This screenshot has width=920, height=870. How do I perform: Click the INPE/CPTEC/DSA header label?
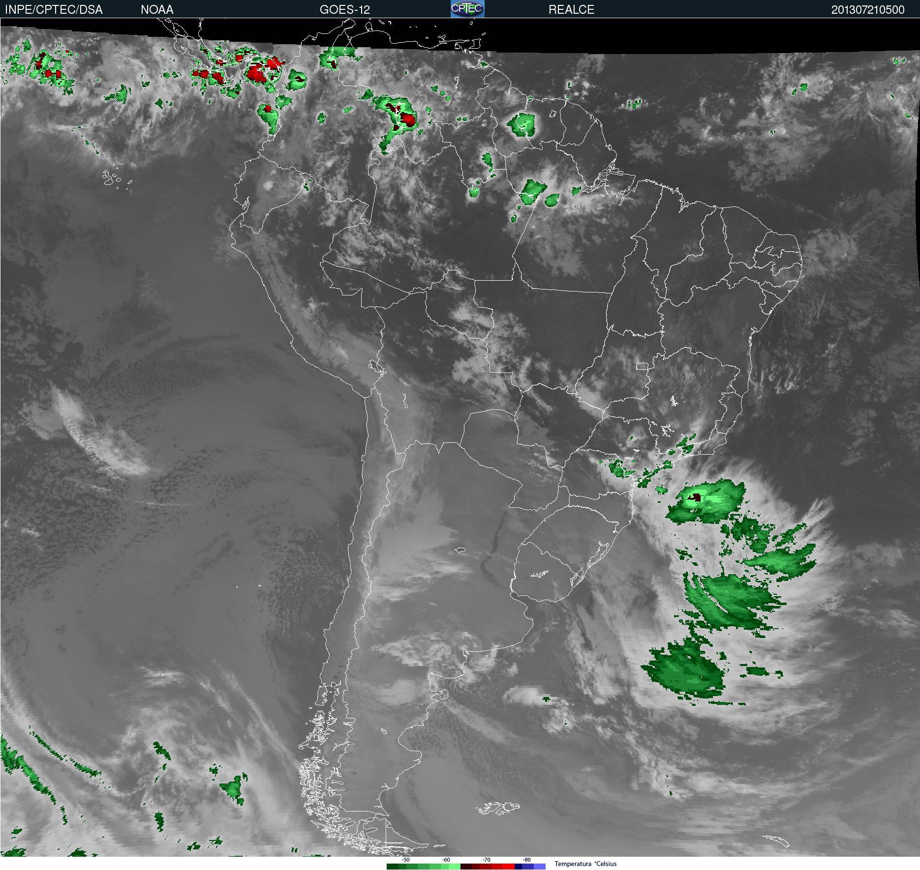tap(54, 10)
